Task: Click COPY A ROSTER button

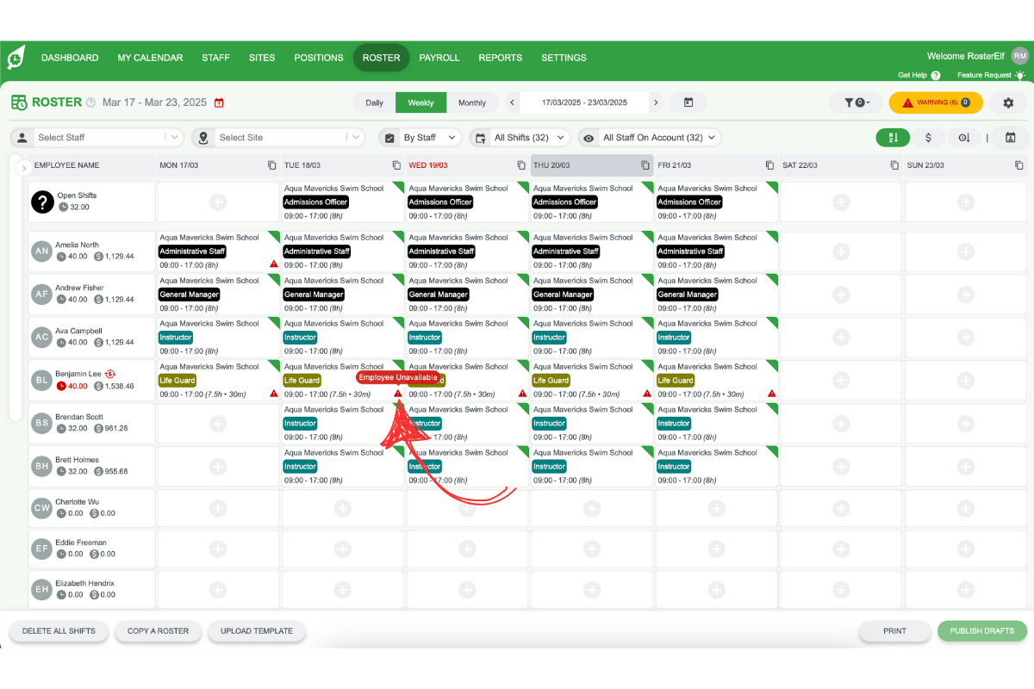Action: pos(158,630)
